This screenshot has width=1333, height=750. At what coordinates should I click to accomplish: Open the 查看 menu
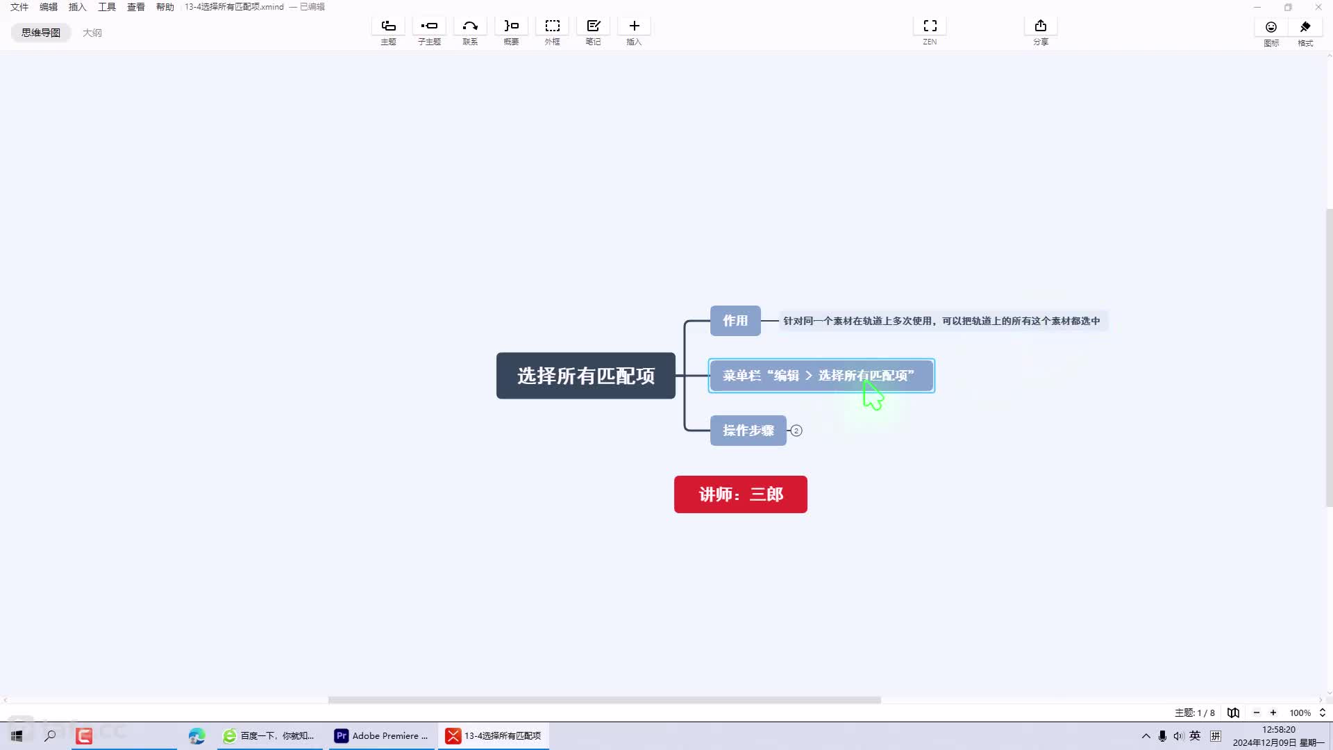(x=136, y=7)
